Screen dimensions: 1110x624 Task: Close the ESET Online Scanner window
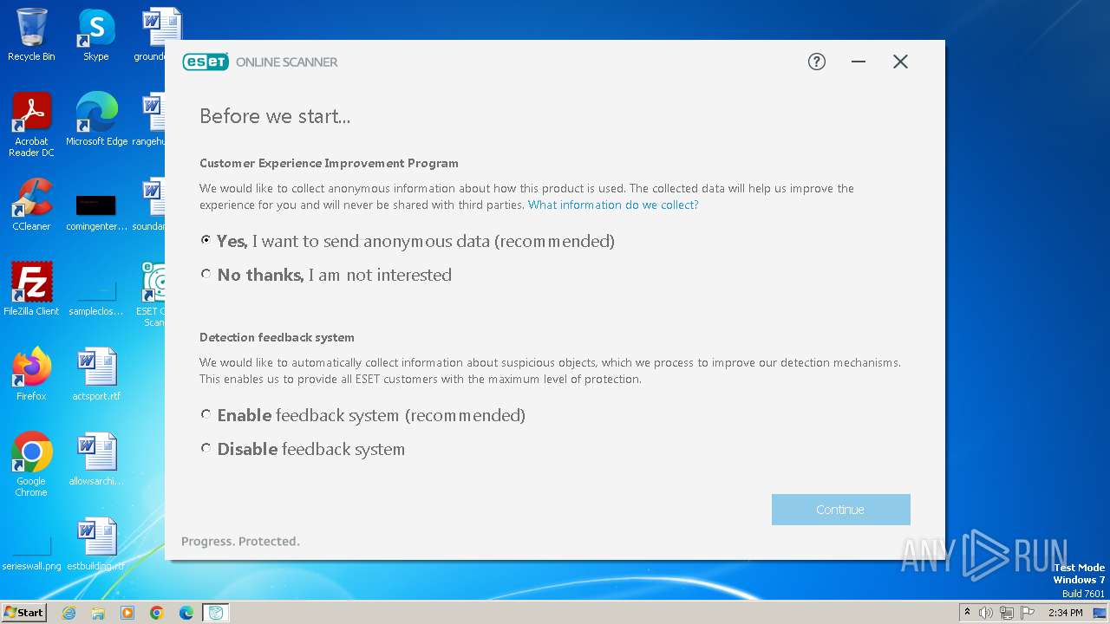(900, 62)
